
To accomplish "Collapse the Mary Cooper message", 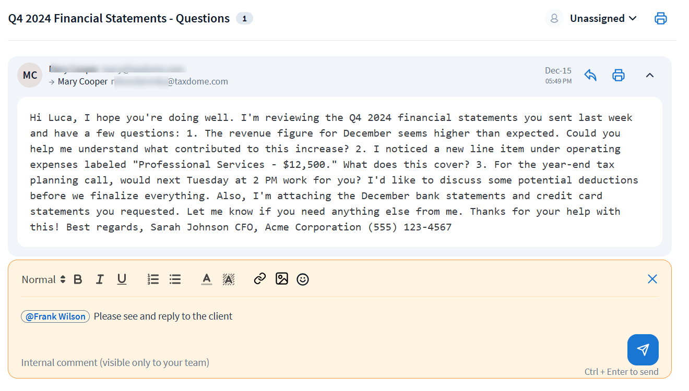I will 650,75.
